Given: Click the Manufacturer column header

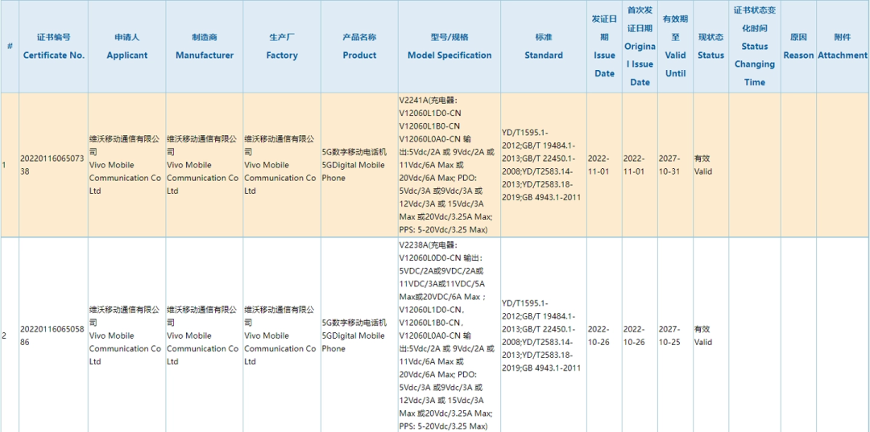Looking at the screenshot, I should click(x=205, y=47).
